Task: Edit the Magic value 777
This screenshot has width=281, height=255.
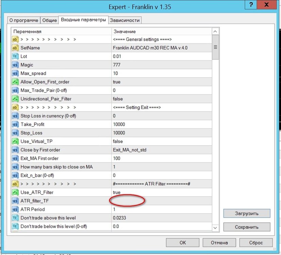Action: [161, 65]
